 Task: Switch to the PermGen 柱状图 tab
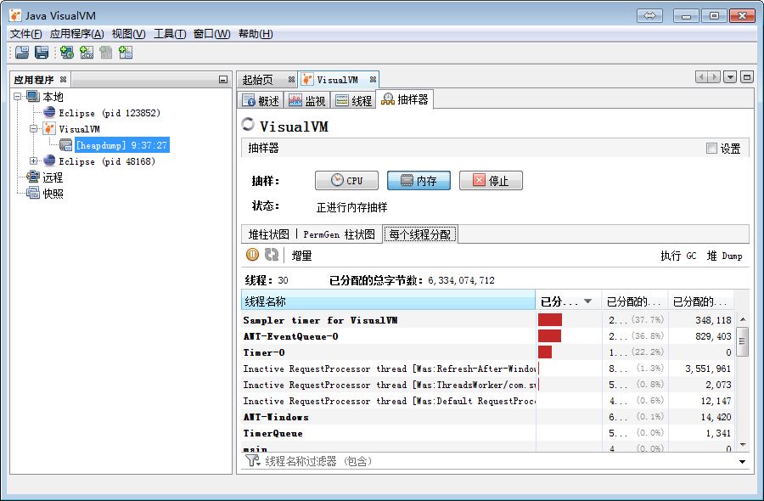point(339,234)
